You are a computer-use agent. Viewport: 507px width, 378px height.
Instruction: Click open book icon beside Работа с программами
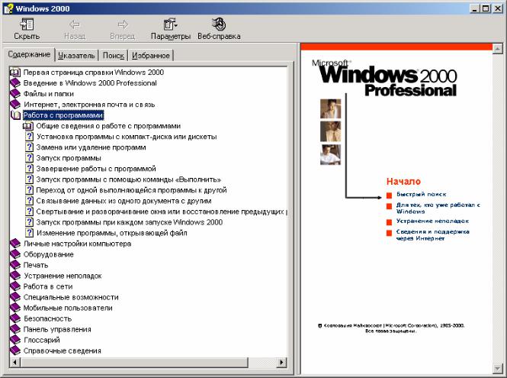pos(15,115)
